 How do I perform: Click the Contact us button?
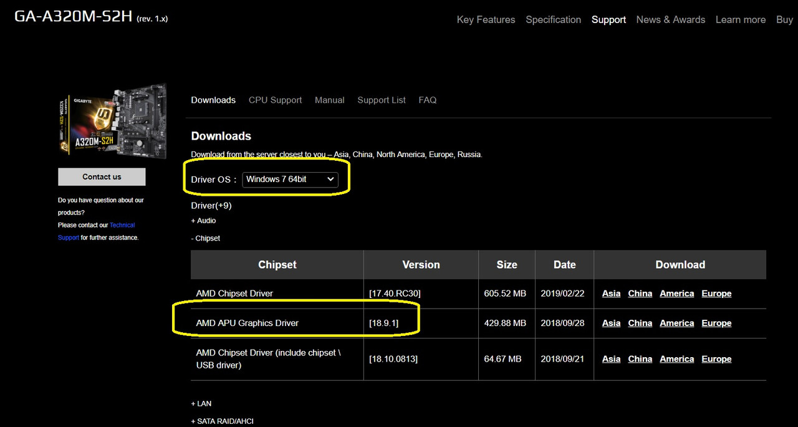click(x=102, y=176)
